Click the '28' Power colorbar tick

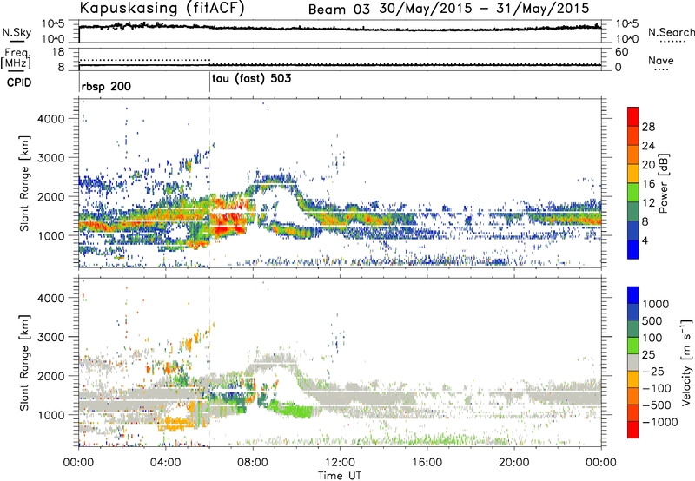[x=648, y=127]
